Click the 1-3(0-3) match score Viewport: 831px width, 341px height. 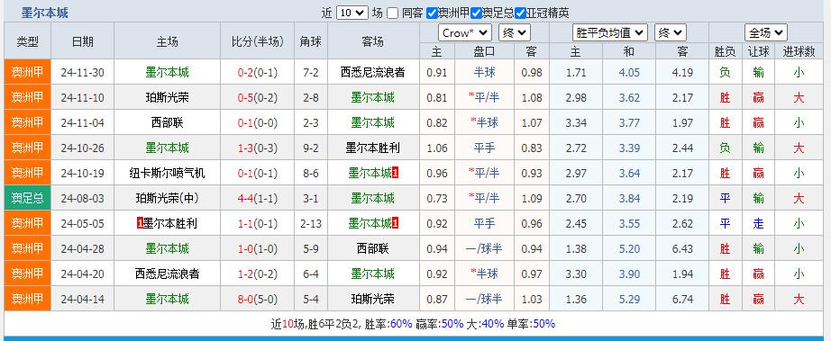tap(257, 148)
